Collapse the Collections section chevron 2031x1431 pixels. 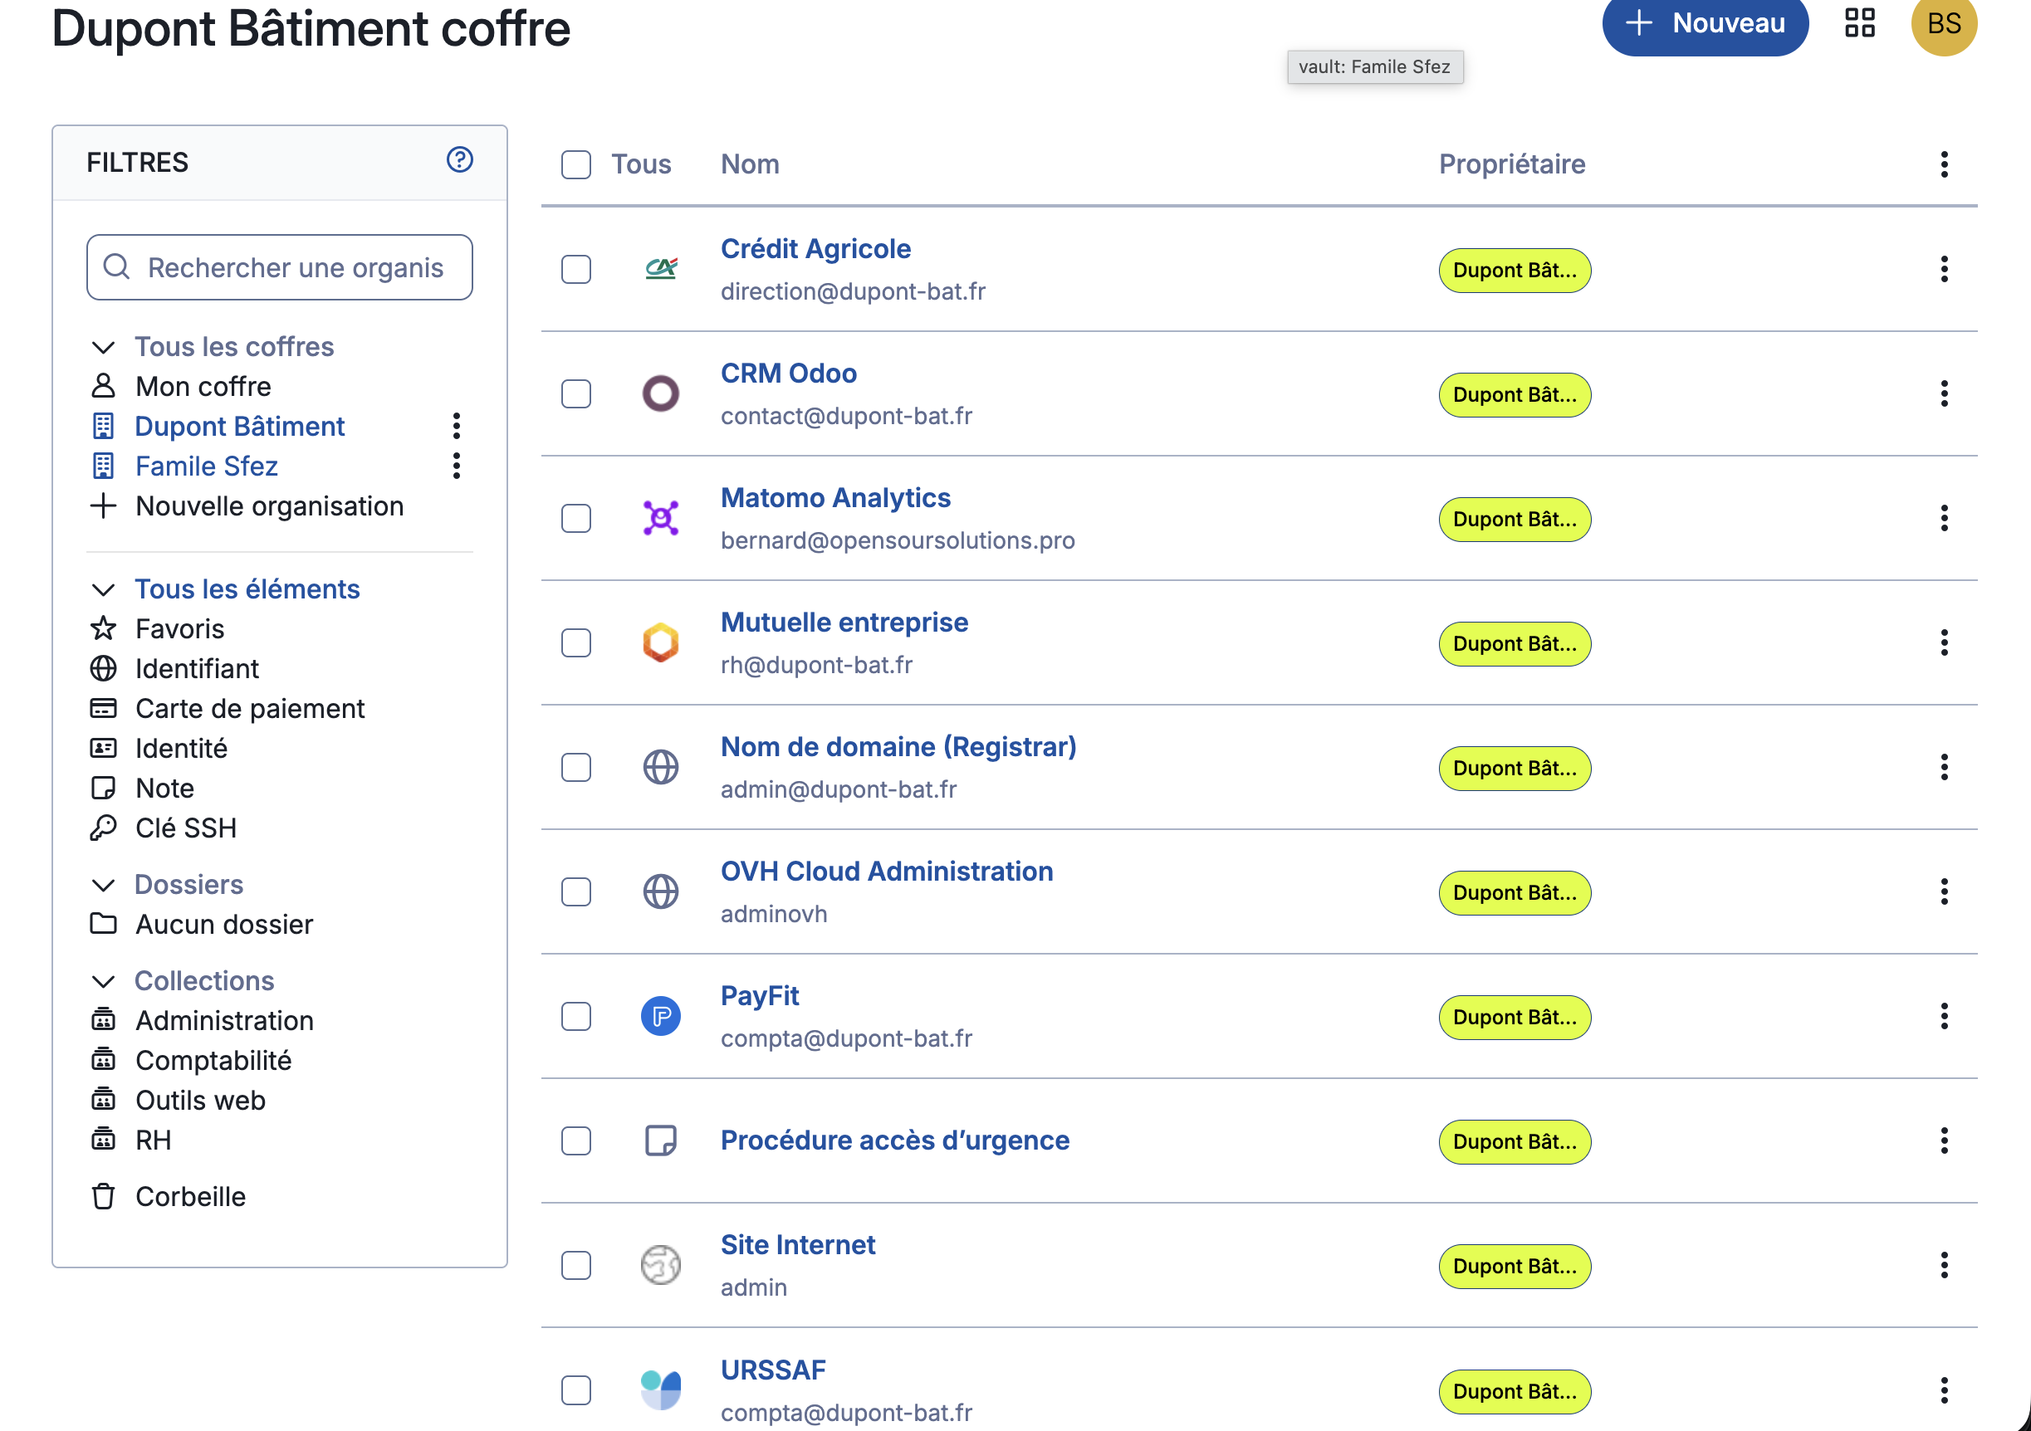tap(104, 982)
